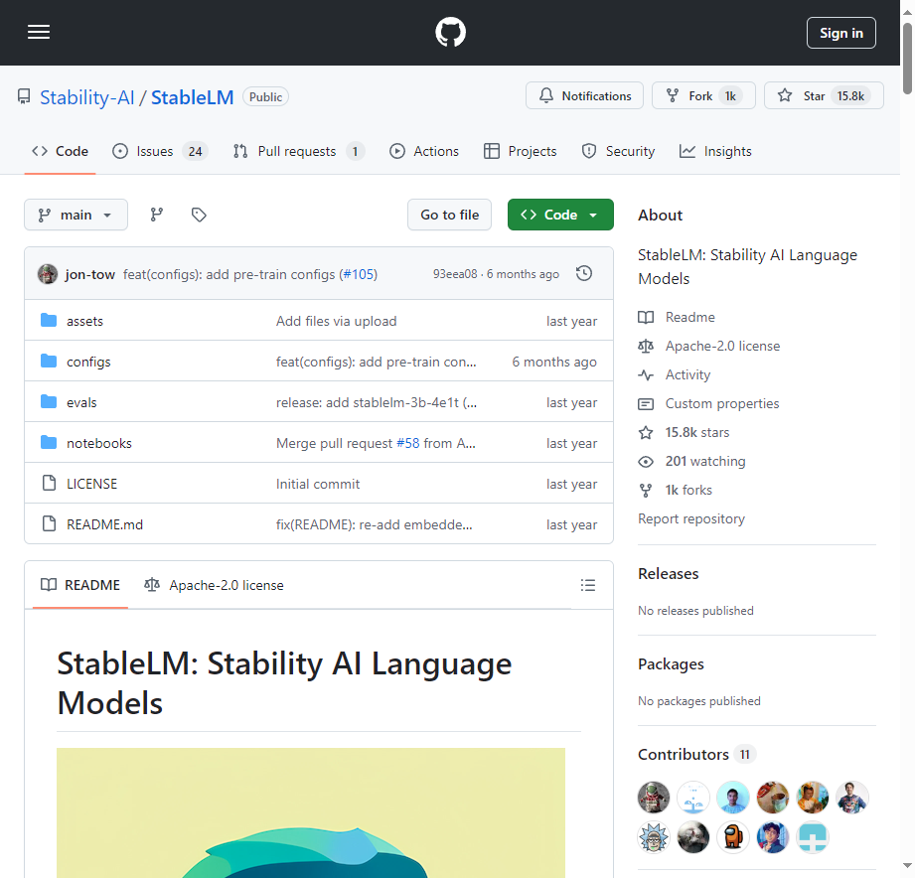
Task: Select the Apache-2.0 license tab
Action: pos(215,585)
